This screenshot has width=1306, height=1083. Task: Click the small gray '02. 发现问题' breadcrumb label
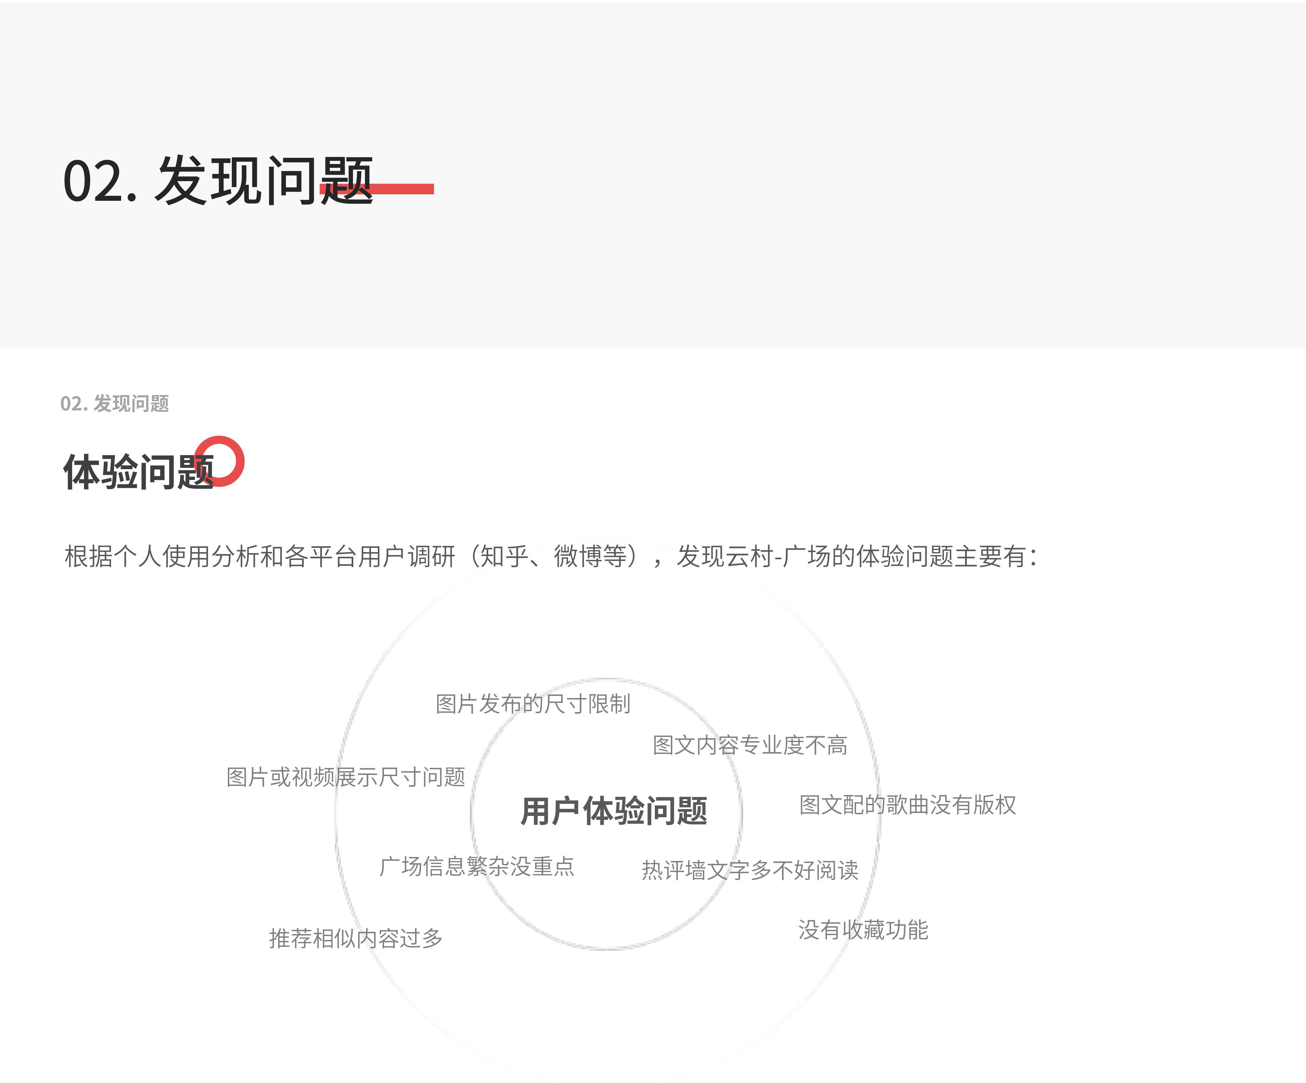114,404
